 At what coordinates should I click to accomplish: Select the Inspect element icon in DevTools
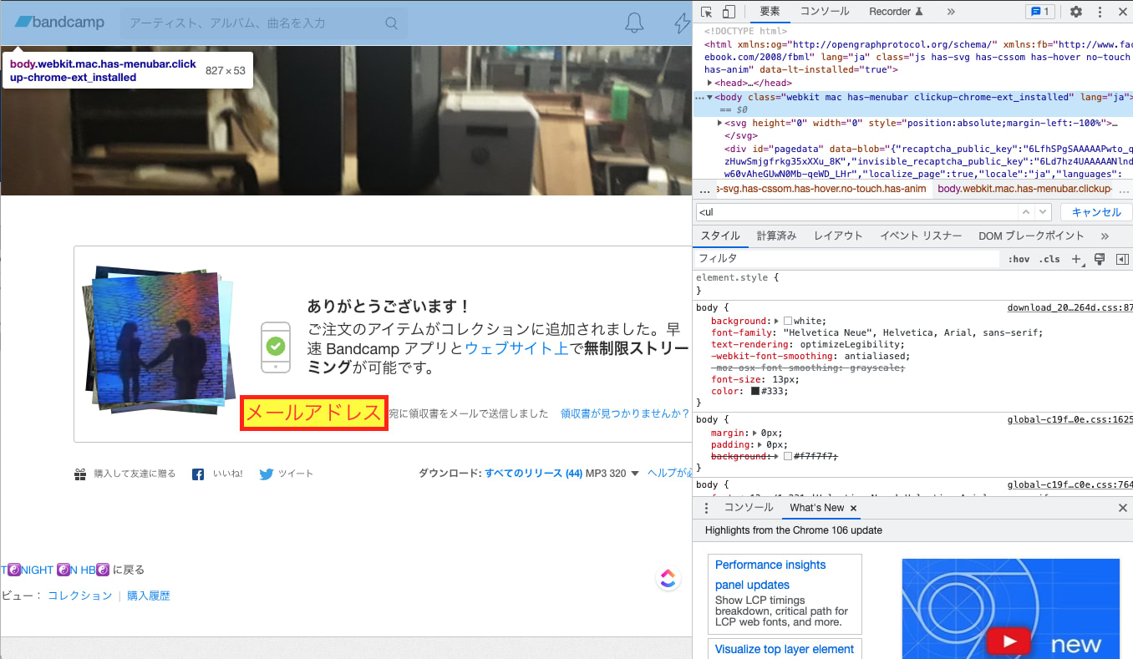[706, 12]
